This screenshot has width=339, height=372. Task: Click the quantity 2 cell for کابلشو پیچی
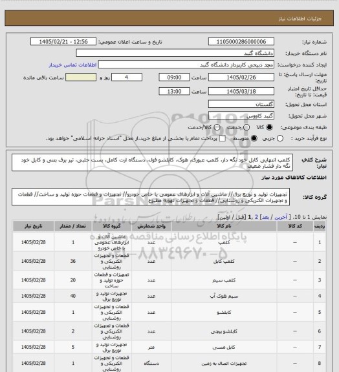[73, 331]
